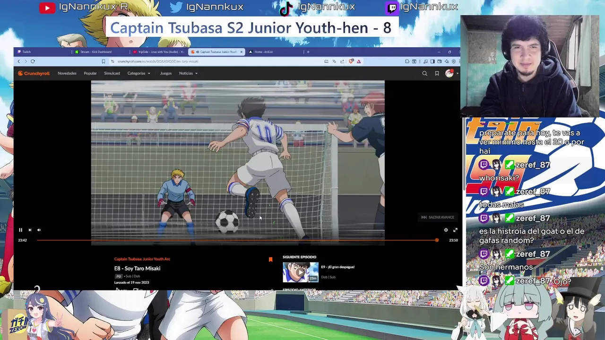The image size is (605, 340).
Task: Skip to next episode with player control
Action: (x=30, y=230)
